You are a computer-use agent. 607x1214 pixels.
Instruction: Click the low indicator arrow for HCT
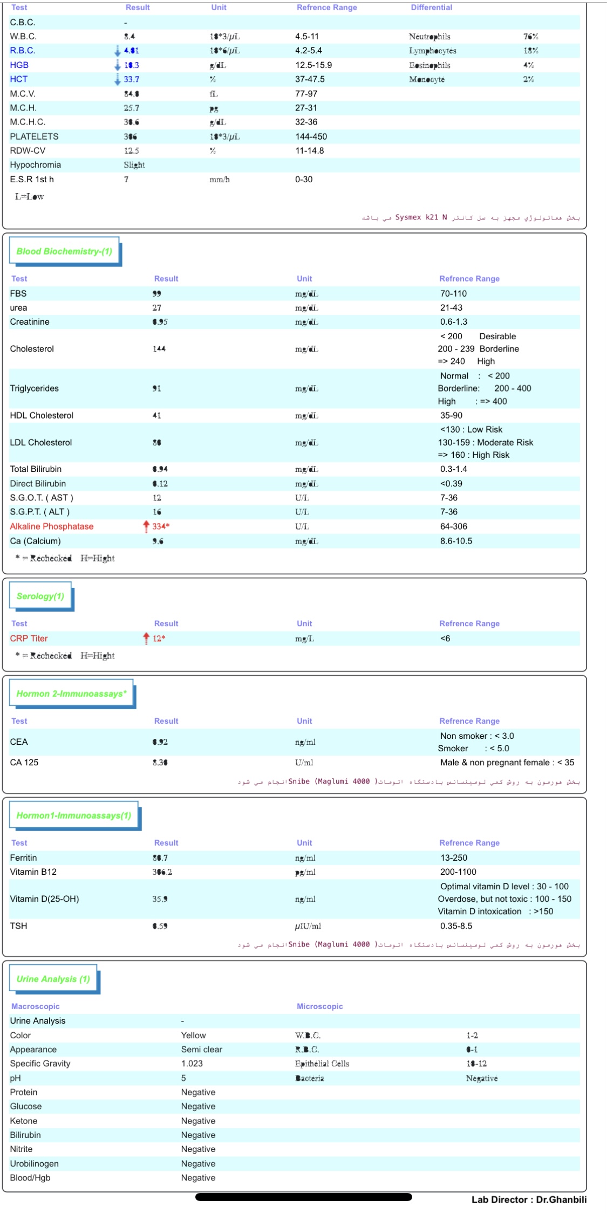pyautogui.click(x=117, y=79)
